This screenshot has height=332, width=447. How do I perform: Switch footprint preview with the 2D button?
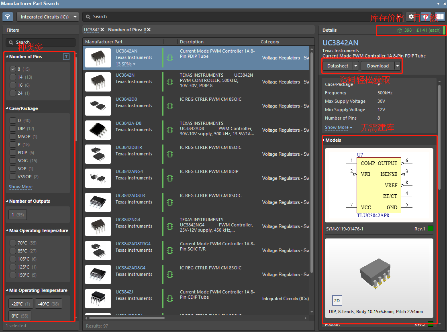(337, 301)
